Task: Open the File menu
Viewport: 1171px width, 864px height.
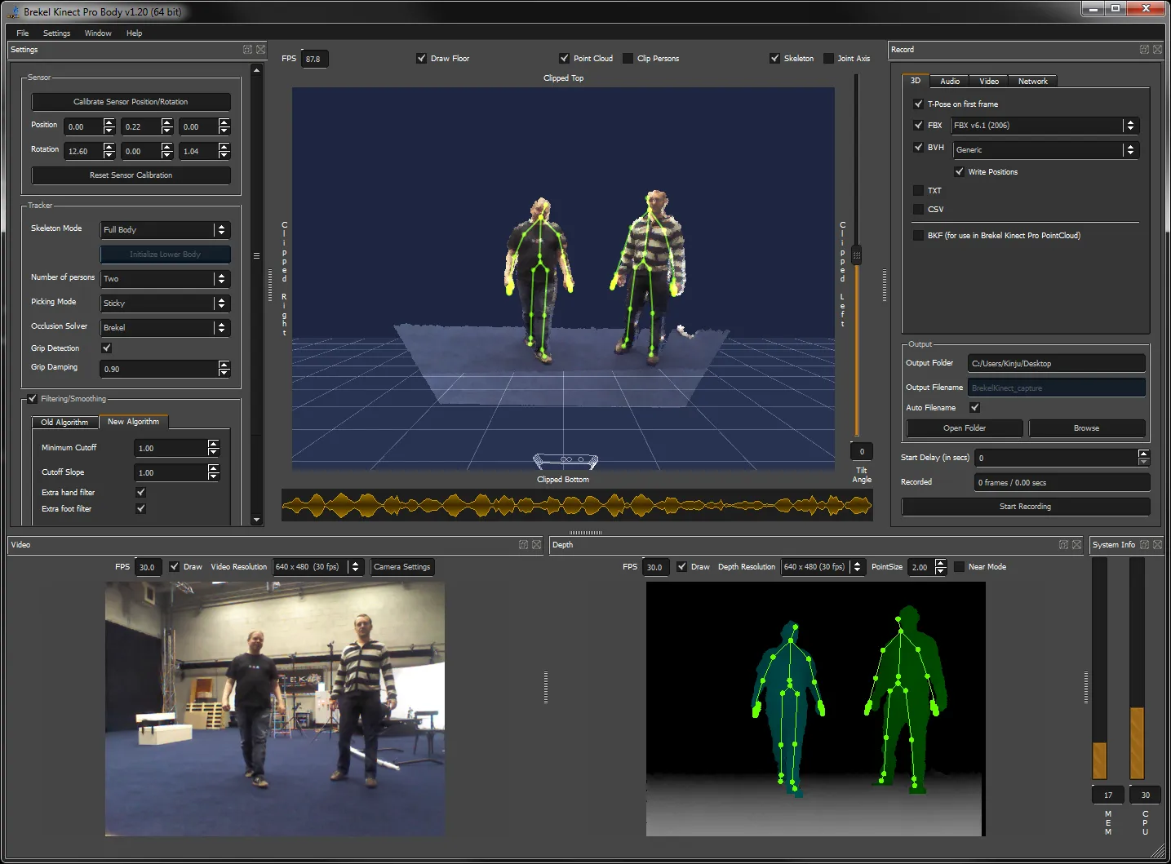Action: pyautogui.click(x=23, y=33)
